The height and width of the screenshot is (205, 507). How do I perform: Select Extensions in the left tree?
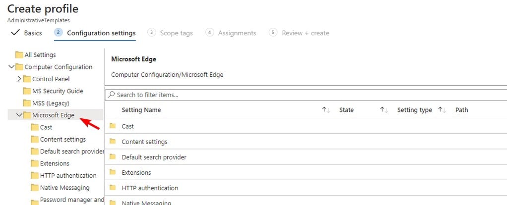click(55, 163)
